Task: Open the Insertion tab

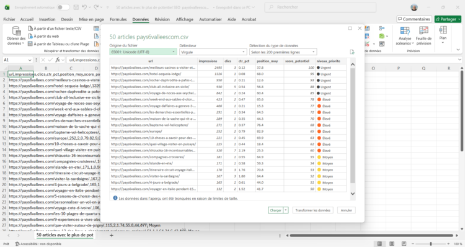Action: tap(47, 19)
